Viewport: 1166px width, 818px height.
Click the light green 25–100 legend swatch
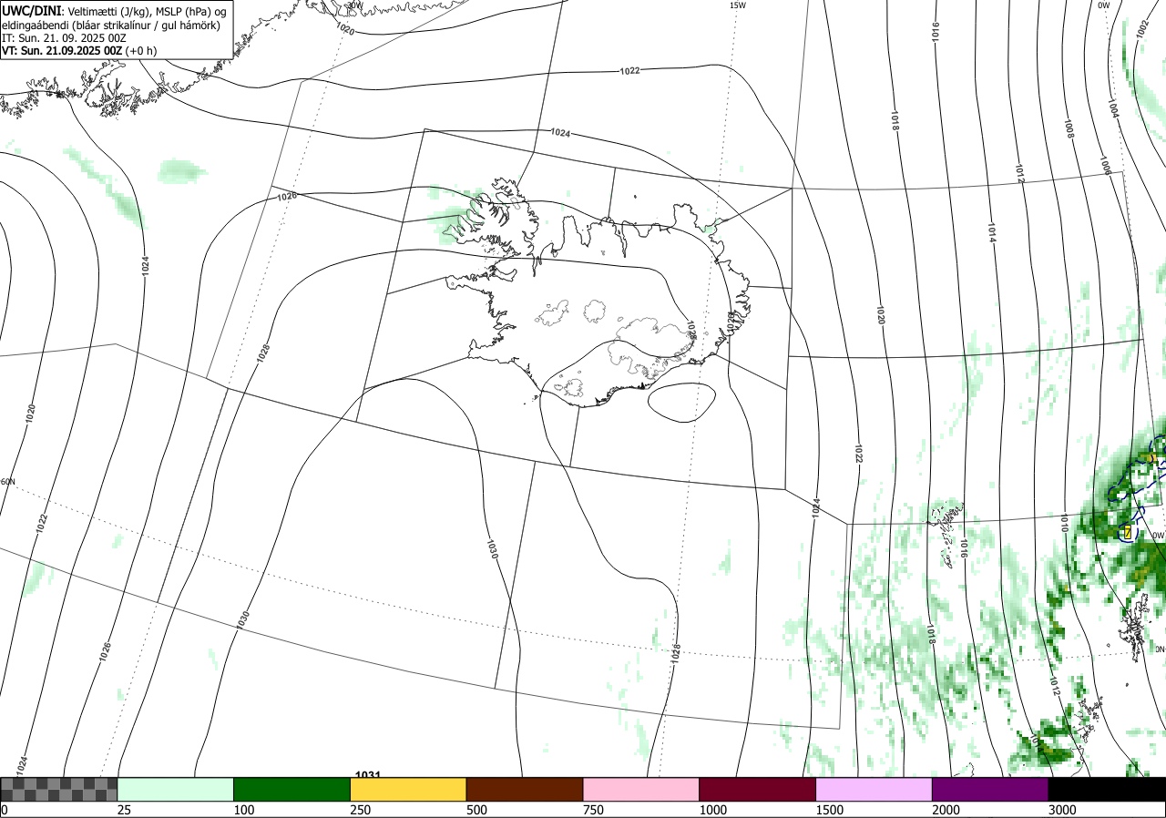point(176,789)
